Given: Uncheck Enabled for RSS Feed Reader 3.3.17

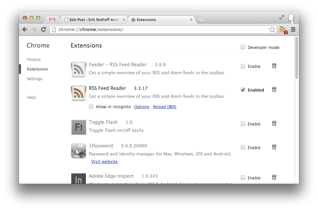Looking at the screenshot, I should [x=243, y=90].
